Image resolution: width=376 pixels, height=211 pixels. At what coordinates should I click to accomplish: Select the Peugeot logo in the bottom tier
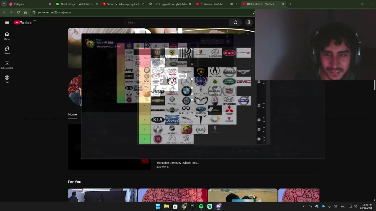(x=186, y=139)
